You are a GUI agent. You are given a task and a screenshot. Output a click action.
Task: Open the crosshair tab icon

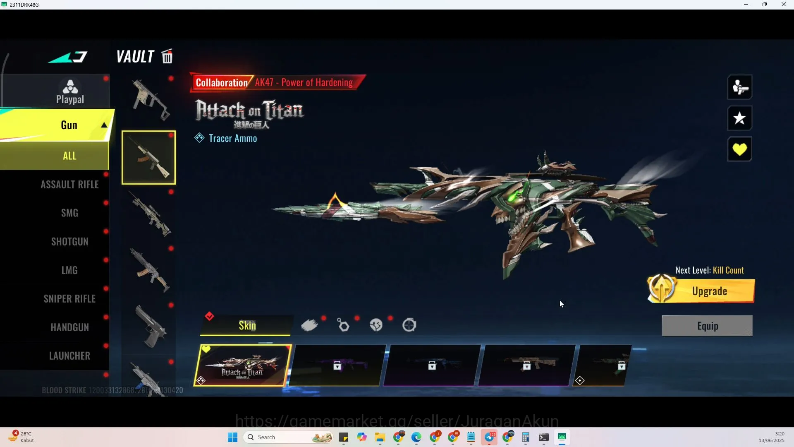(409, 325)
